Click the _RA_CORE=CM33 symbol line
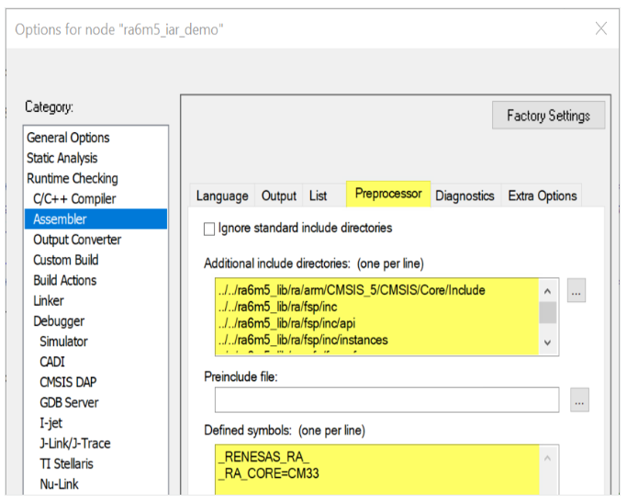Image resolution: width=627 pixels, height=502 pixels. click(x=268, y=474)
